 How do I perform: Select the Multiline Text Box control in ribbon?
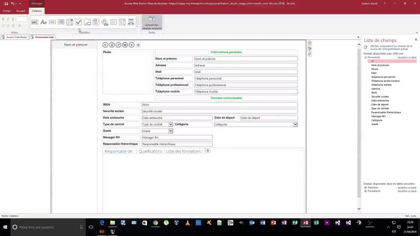click(114, 22)
